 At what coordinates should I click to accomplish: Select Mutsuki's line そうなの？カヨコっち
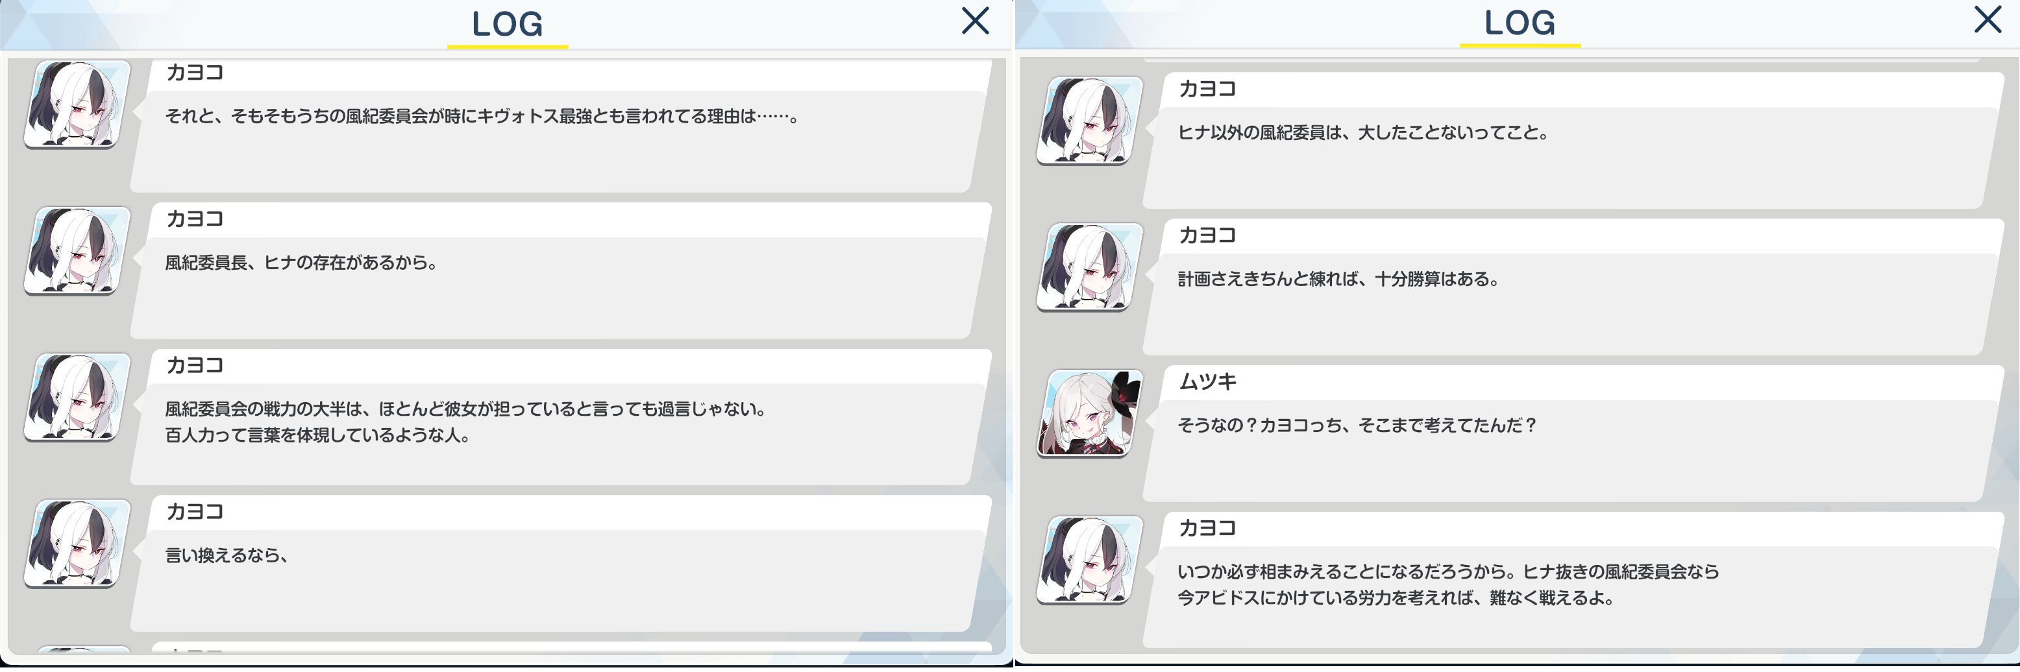(1573, 434)
